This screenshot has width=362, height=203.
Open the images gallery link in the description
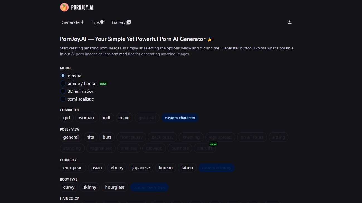90,54
